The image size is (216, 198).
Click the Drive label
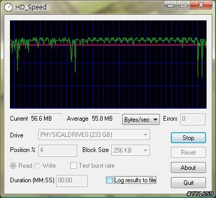17,135
